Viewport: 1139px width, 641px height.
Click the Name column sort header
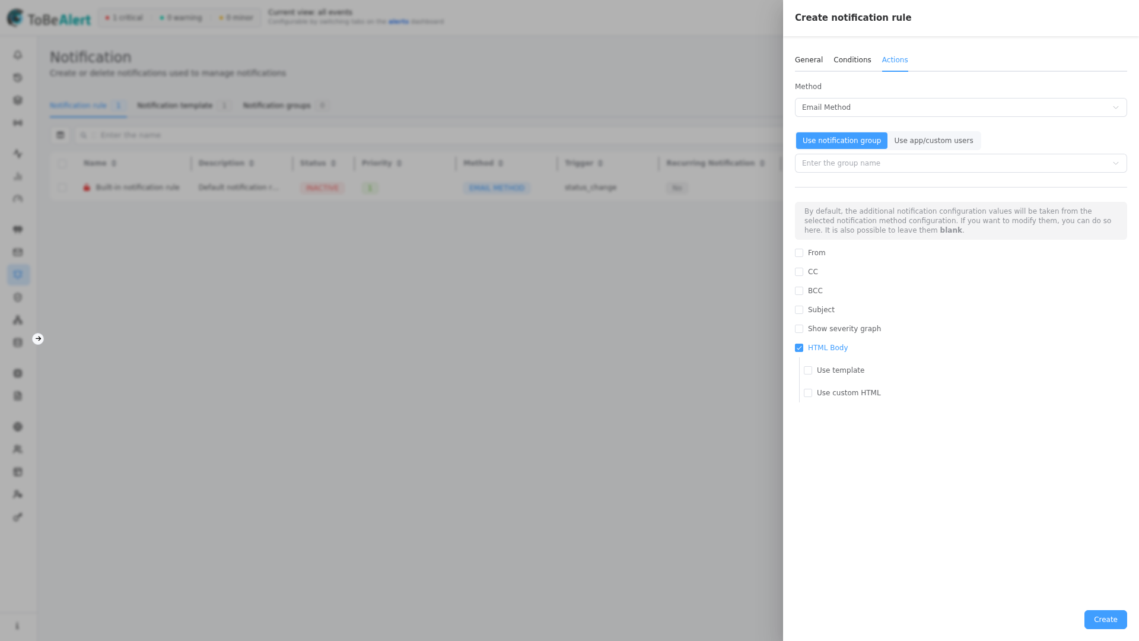tap(100, 163)
